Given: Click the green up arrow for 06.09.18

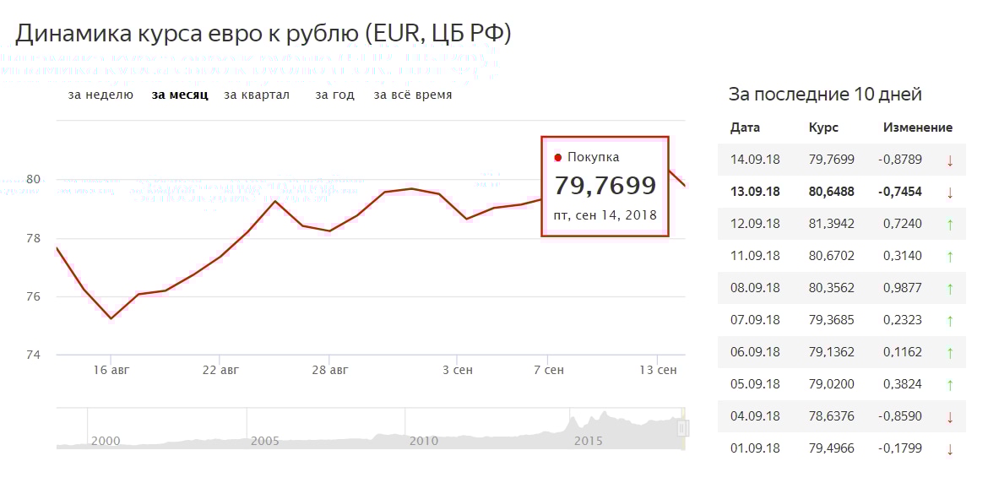Looking at the screenshot, I should coord(949,352).
